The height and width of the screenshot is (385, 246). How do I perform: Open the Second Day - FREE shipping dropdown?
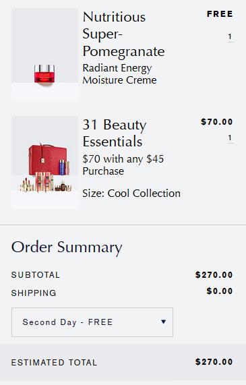[x=92, y=322]
